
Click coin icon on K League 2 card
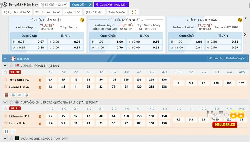click(240, 20)
